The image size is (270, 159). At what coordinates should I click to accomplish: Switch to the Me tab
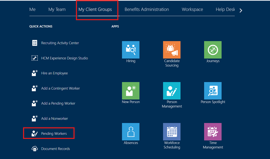32,10
